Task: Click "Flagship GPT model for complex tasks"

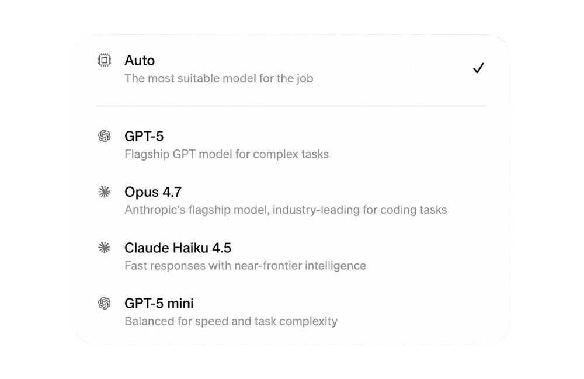Action: click(227, 154)
